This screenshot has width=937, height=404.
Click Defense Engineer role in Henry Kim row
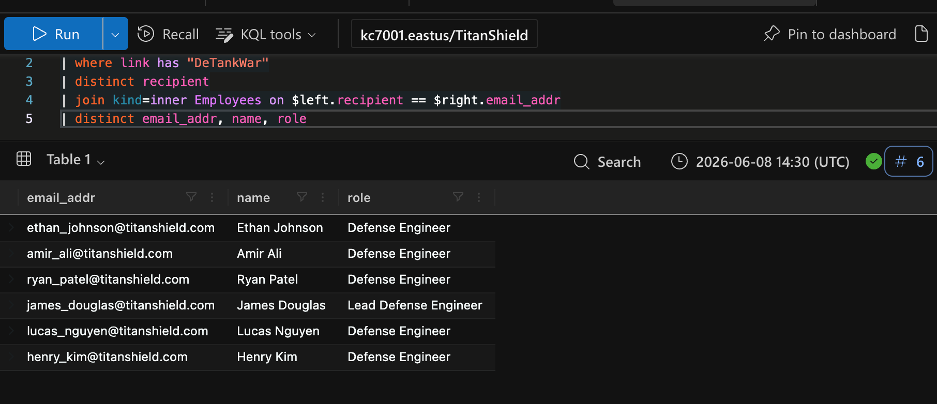399,357
